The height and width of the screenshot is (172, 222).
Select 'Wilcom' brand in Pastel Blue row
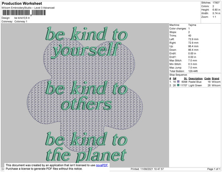[x=216, y=82]
